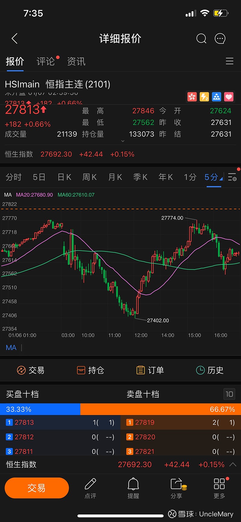The image size is (241, 522).
Task: Open 订单 orders shortcut
Action: [x=150, y=370]
